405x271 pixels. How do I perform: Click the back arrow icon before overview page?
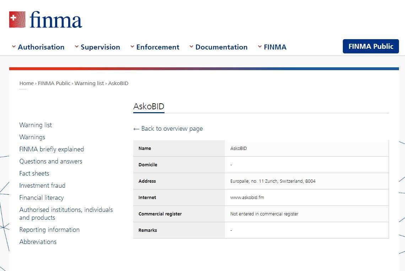pos(136,129)
